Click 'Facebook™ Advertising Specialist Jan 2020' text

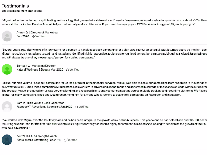[44, 107]
